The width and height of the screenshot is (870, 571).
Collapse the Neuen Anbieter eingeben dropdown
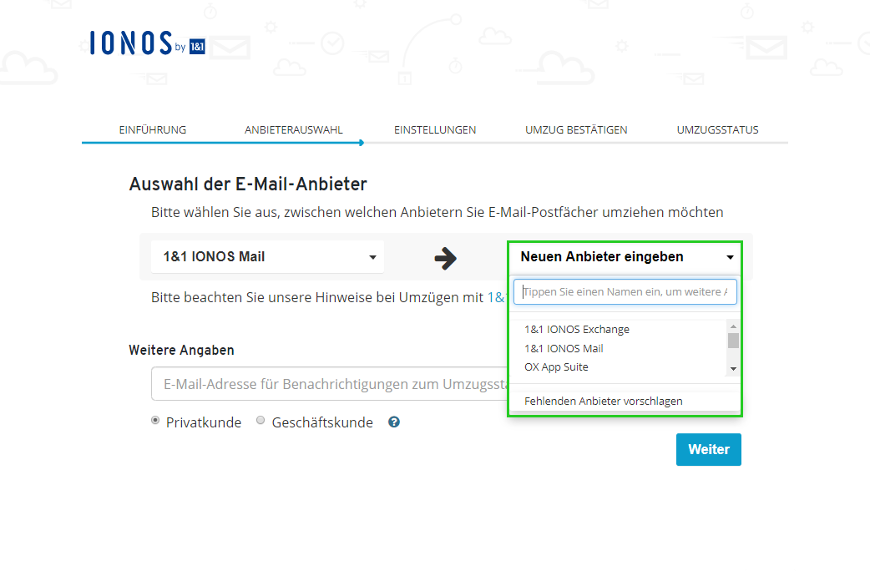625,257
